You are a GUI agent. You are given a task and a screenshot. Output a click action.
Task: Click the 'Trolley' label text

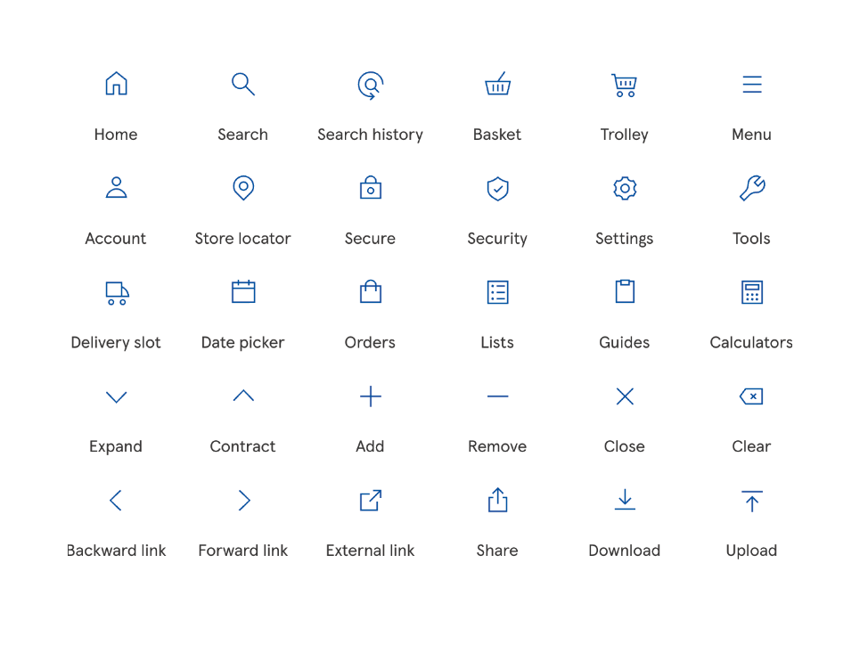[625, 135]
